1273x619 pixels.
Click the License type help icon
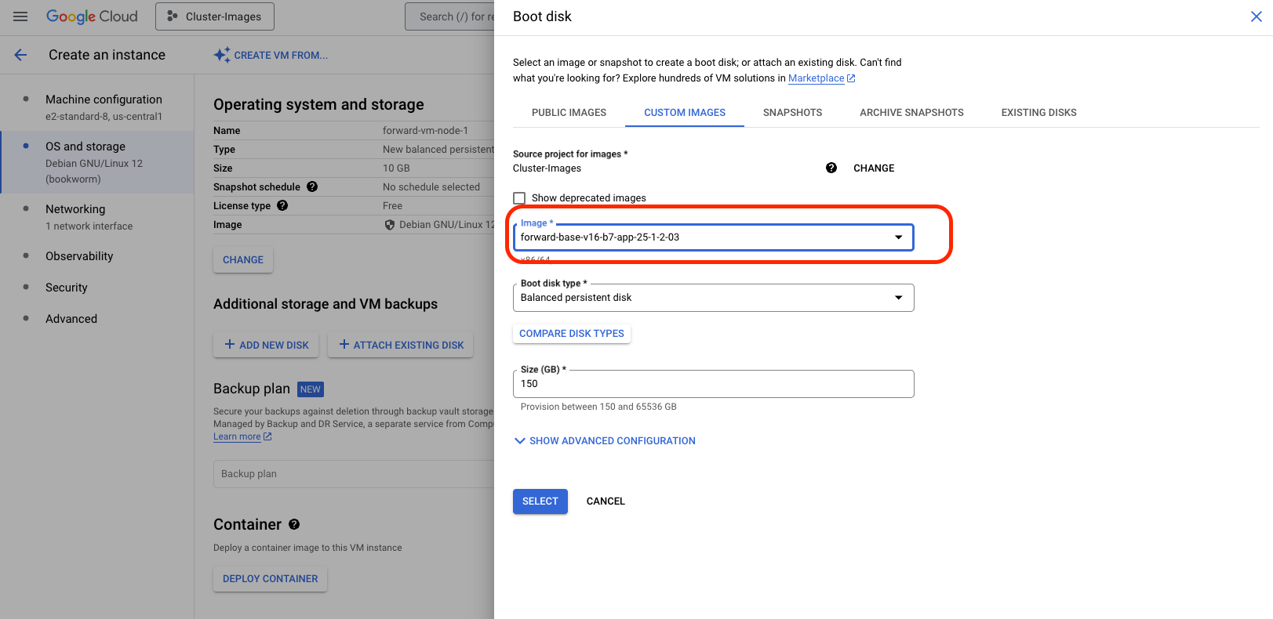[x=282, y=206]
